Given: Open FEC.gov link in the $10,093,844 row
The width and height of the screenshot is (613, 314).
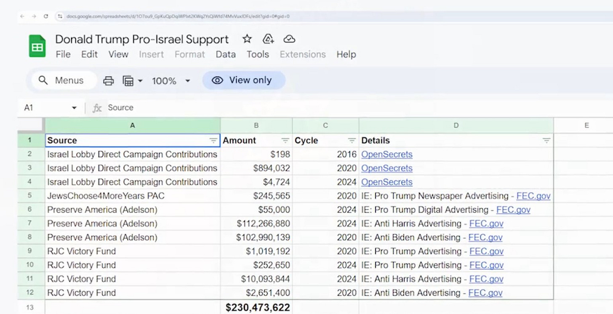Looking at the screenshot, I should tap(486, 279).
